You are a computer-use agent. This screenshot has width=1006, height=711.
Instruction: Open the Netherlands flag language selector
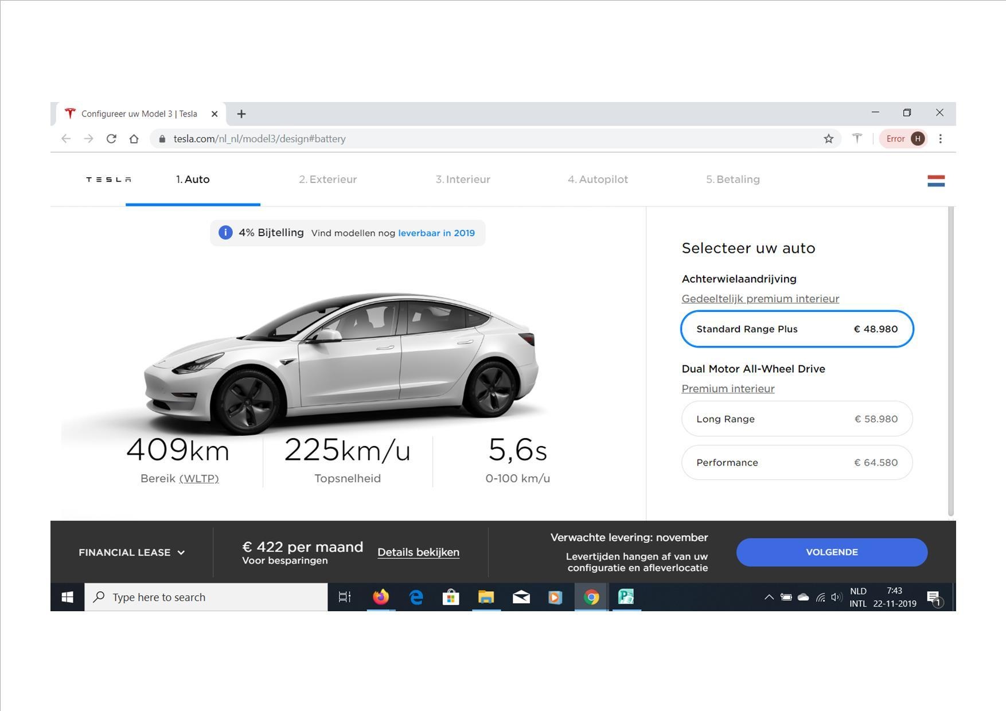(x=936, y=181)
